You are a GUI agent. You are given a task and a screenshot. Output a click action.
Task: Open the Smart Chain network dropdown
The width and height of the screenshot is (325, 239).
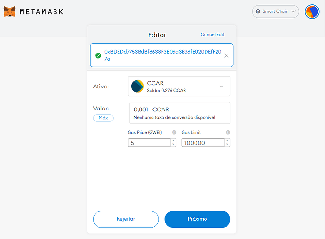(x=275, y=11)
